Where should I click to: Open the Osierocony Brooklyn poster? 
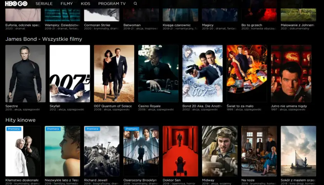pos(141,151)
